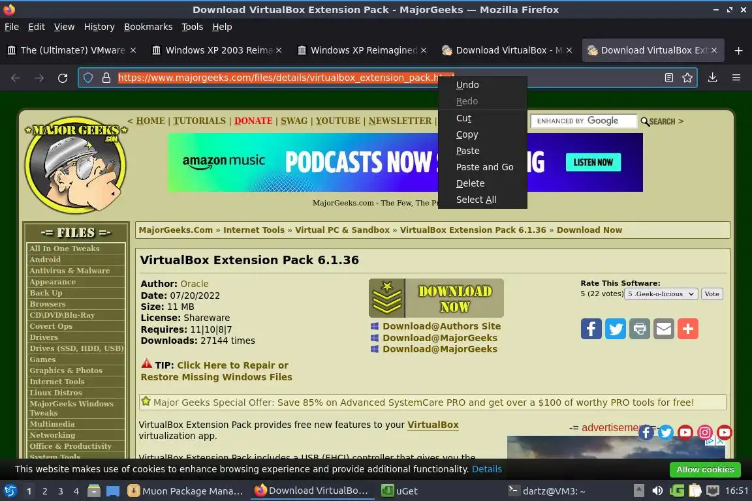Click the back navigation arrow
This screenshot has height=501, width=752.
tap(16, 78)
